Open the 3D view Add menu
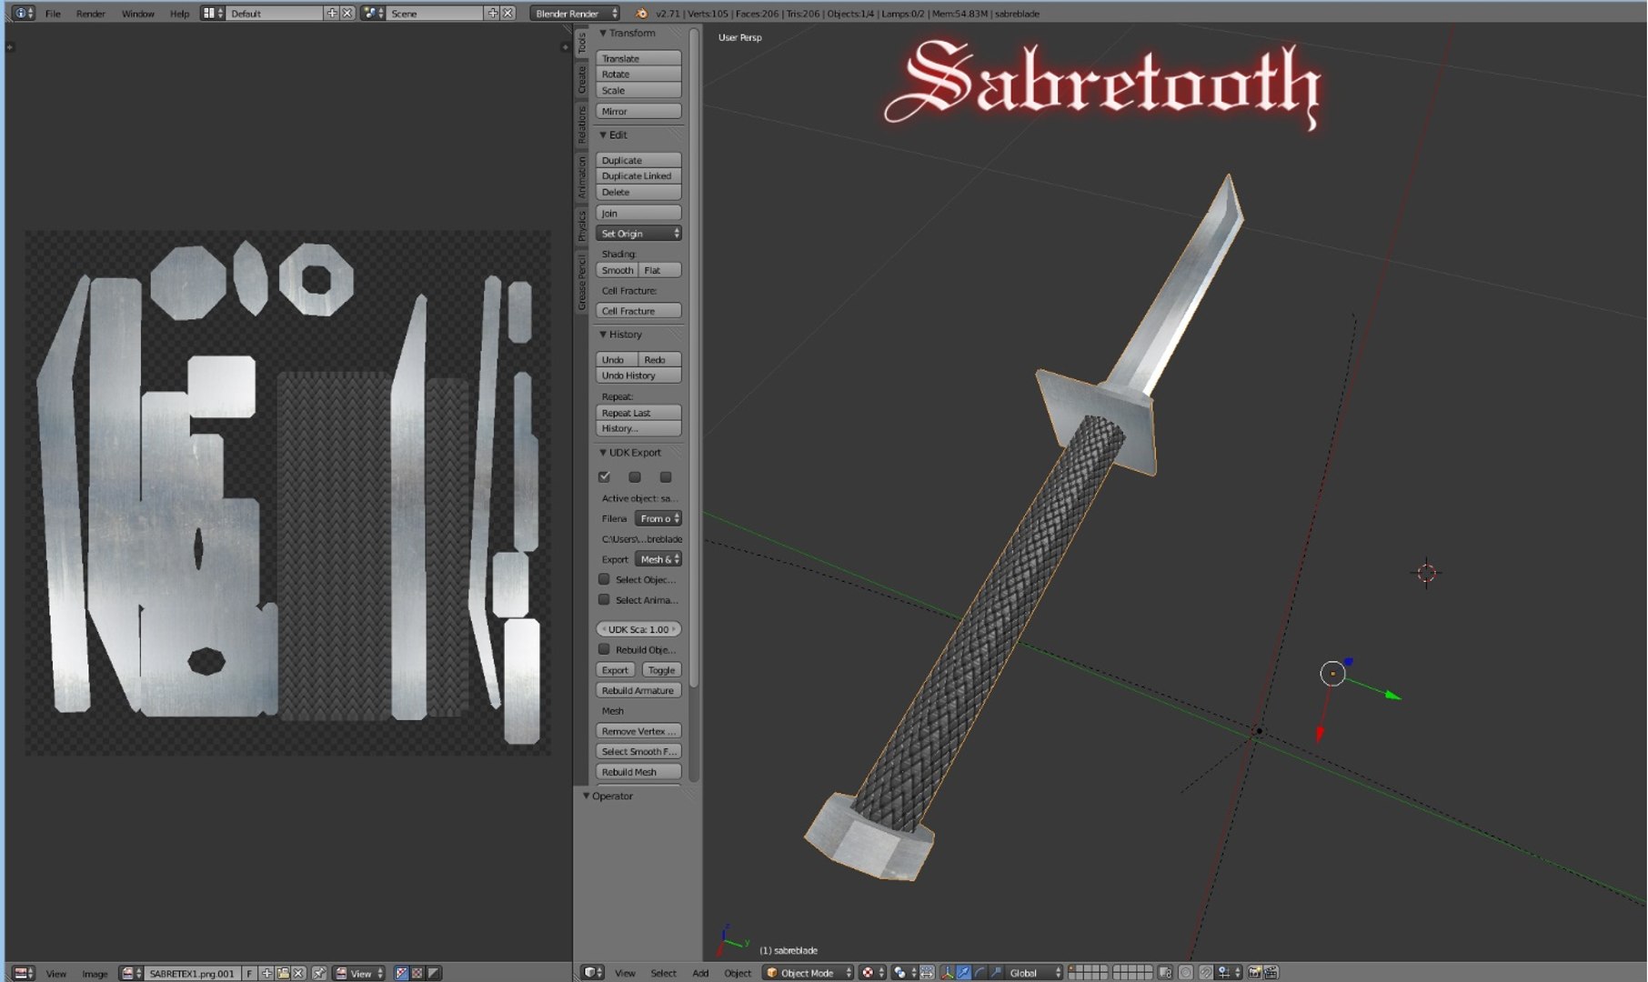This screenshot has width=1648, height=982. pyautogui.click(x=700, y=973)
